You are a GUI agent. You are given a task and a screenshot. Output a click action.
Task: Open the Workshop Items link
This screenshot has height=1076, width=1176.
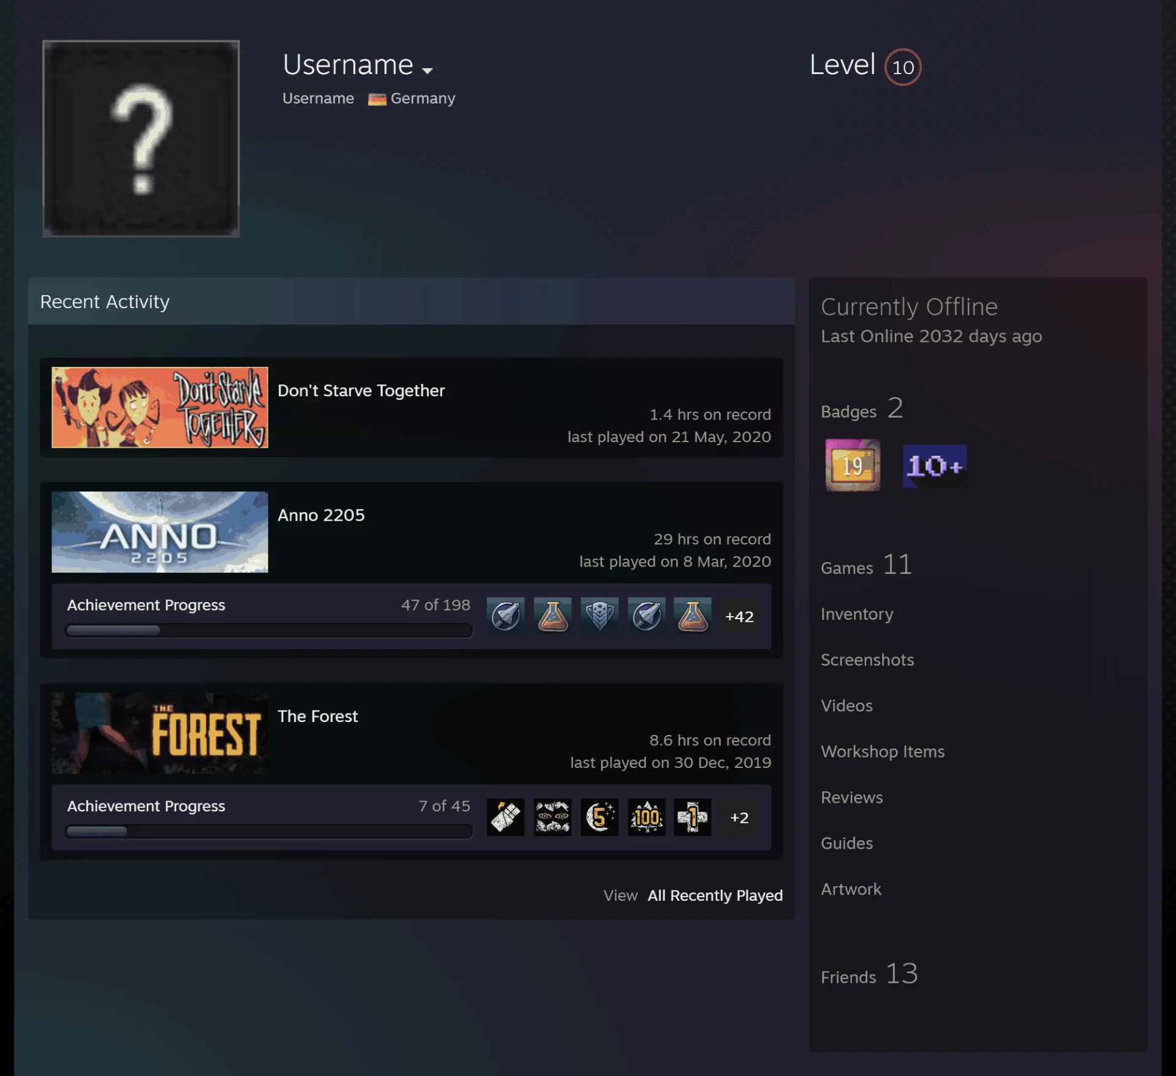883,751
